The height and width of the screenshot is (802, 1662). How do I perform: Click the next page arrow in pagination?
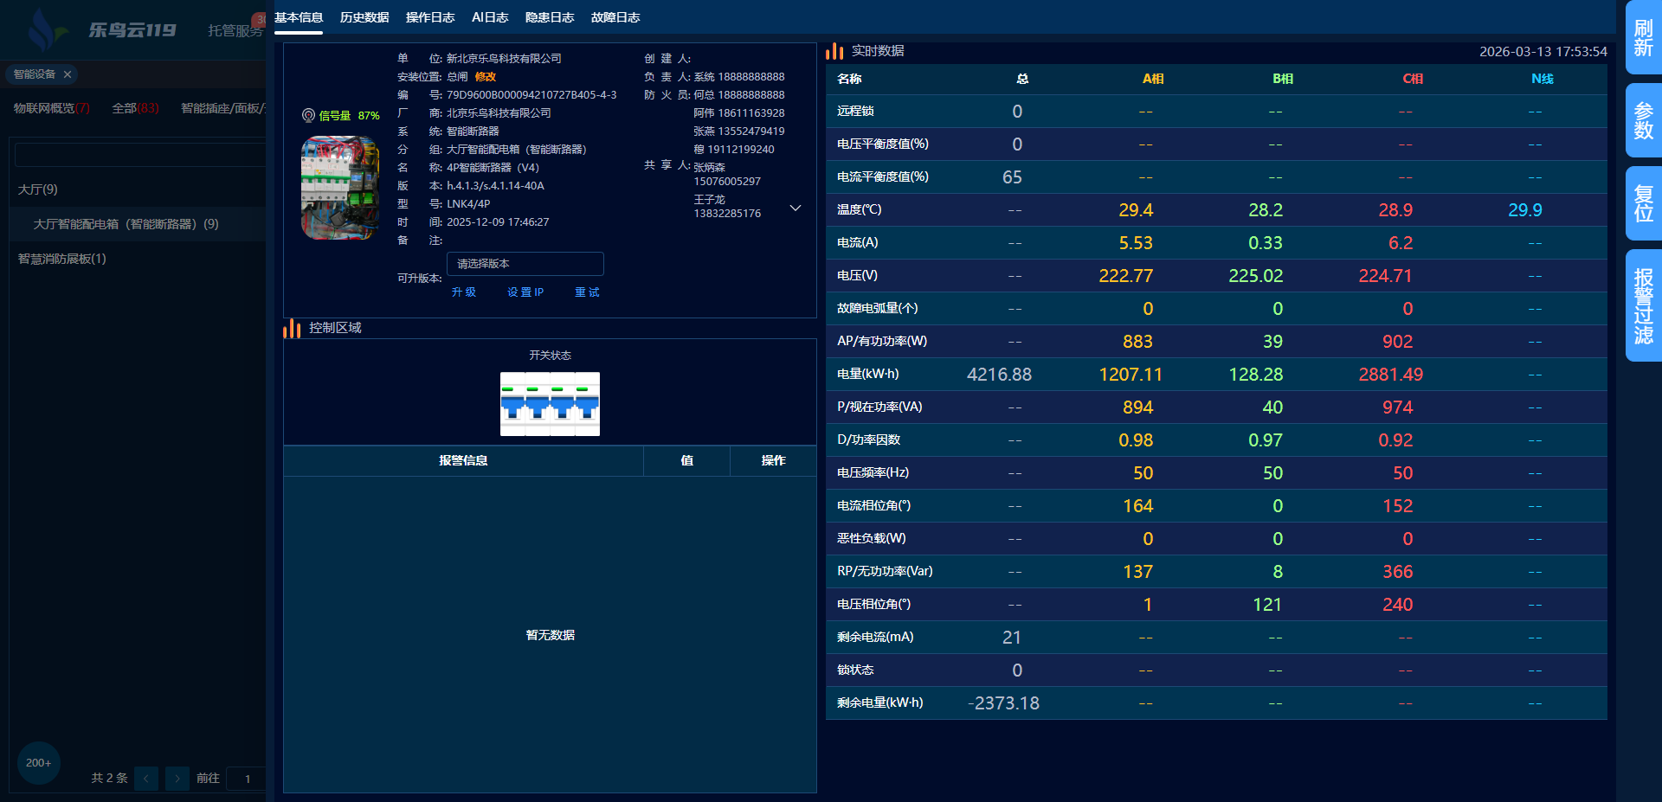pyautogui.click(x=177, y=778)
